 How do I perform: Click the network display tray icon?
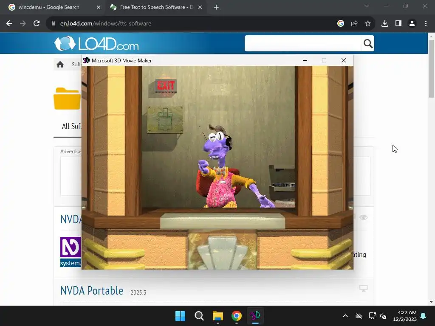click(372, 316)
